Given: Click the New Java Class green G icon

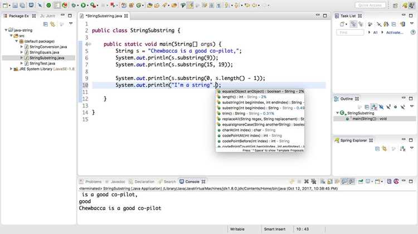Looking at the screenshot, I should pyautogui.click(x=139, y=6).
